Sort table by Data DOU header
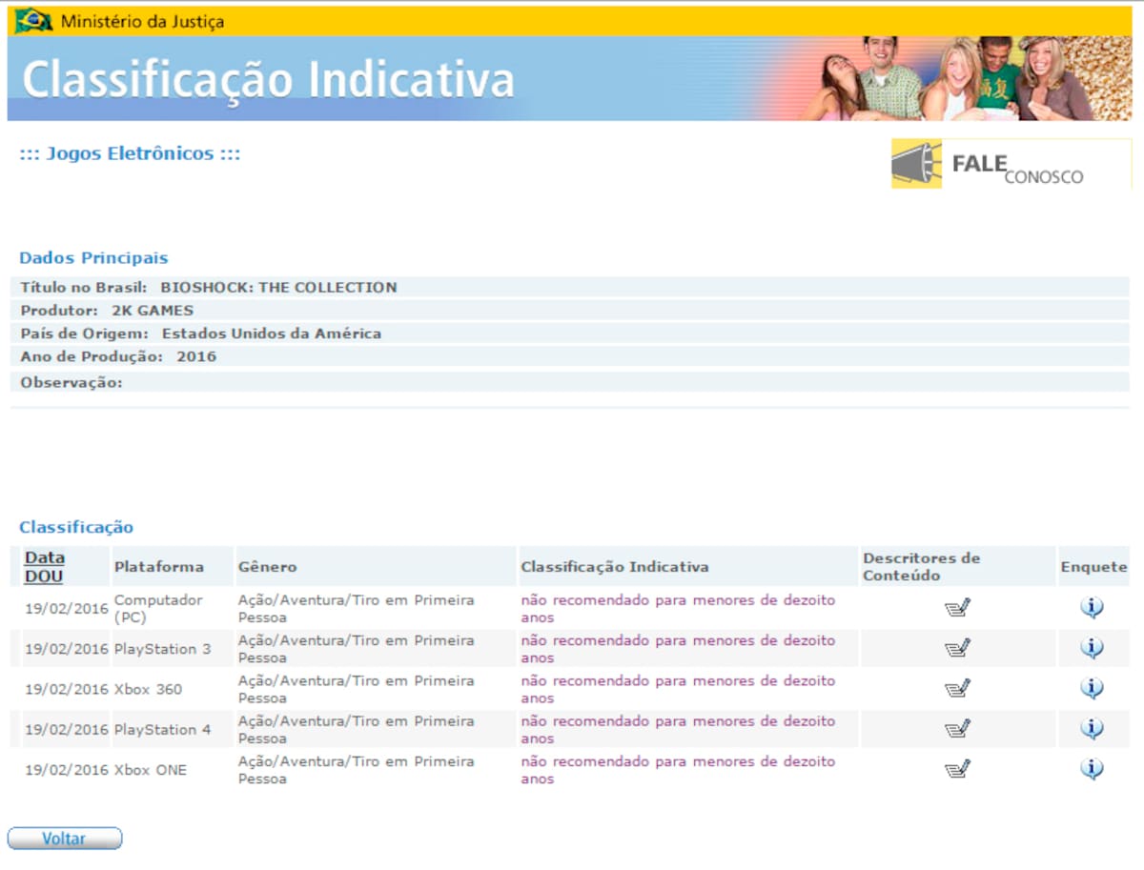The width and height of the screenshot is (1144, 870). tap(44, 567)
